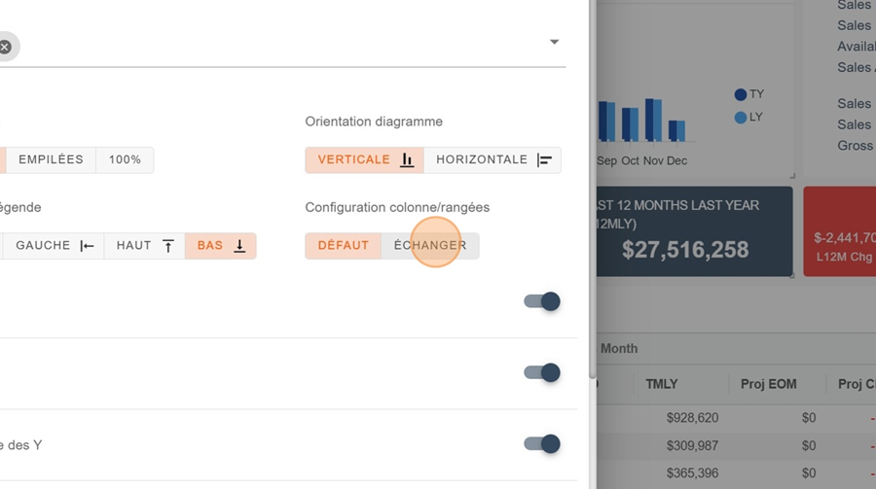This screenshot has height=489, width=876.
Task: Click the top-align arrow icon on HAUT
Action: [x=167, y=246]
